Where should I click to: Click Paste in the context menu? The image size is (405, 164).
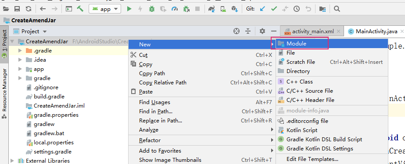point(202,92)
